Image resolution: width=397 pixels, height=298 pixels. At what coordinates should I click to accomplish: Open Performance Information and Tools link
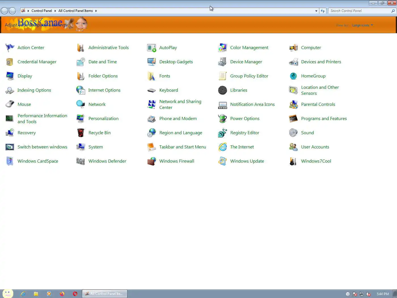tap(42, 119)
